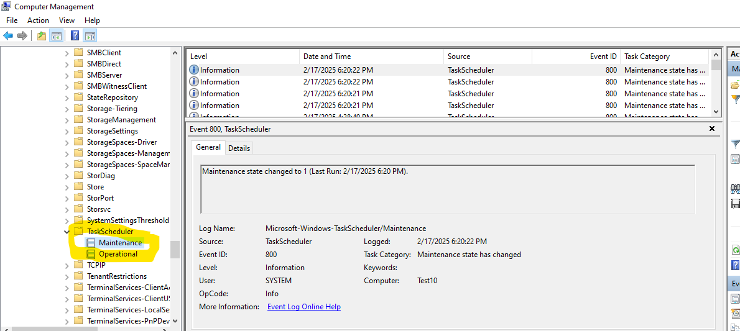Toggle the Show/Hide Console Tree toolbar icon

[x=56, y=36]
